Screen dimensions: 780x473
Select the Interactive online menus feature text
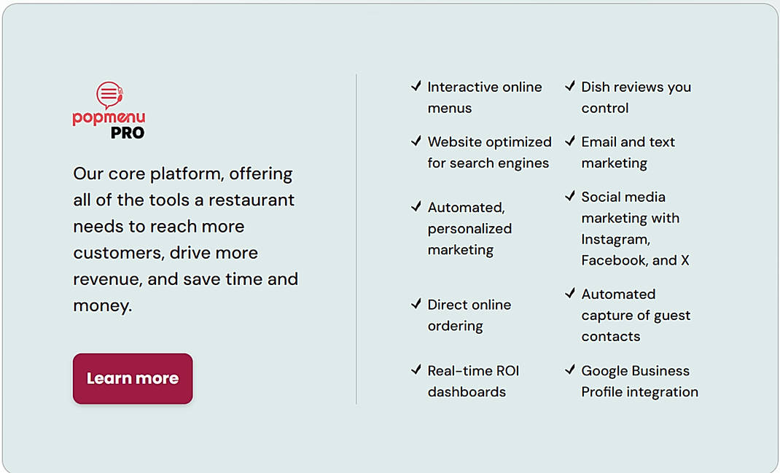point(485,97)
